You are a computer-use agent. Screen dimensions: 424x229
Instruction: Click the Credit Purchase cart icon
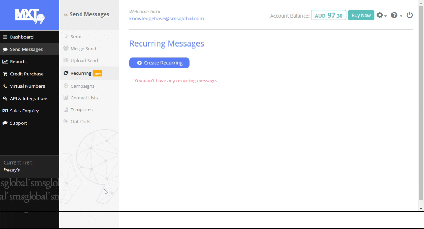pyautogui.click(x=5, y=74)
